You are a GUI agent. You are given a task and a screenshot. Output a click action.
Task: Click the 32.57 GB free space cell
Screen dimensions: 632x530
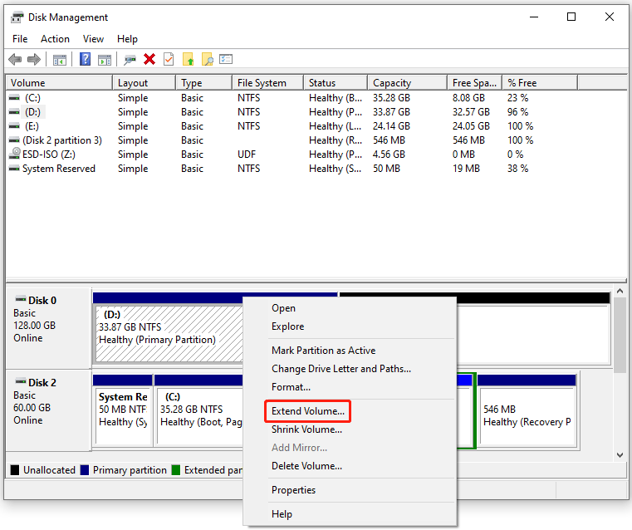(x=471, y=112)
